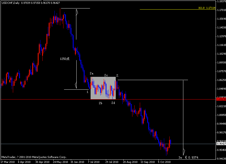Image resolution: width=226 pixels, height=164 pixels.
Task: Click the red 1.03298 price tag
Action: click(x=221, y=99)
